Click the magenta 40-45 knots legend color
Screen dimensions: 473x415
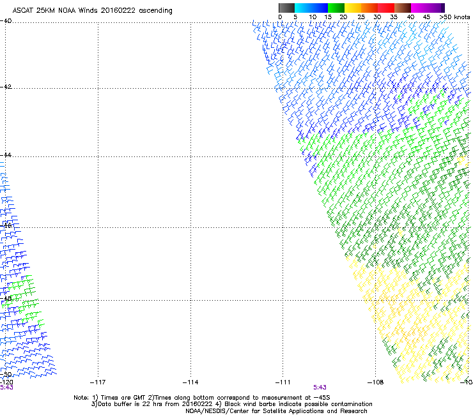pyautogui.click(x=419, y=8)
